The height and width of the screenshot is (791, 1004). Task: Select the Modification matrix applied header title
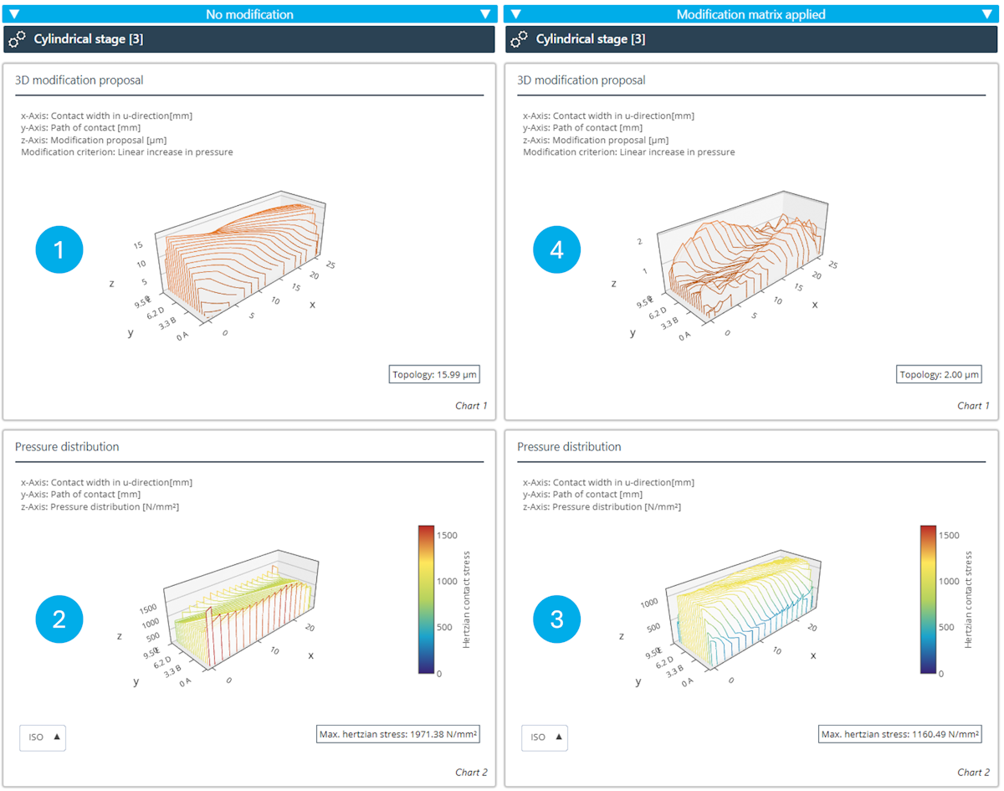point(750,14)
